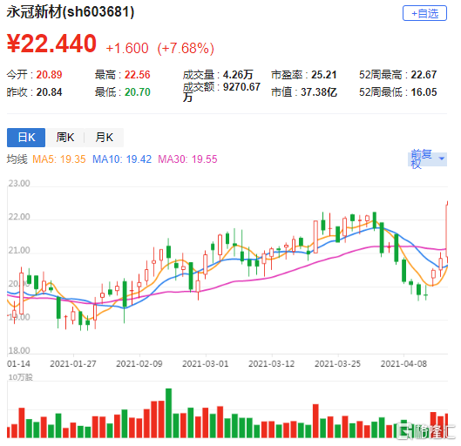Click the 23.00 price axis label
This screenshot has width=461, height=446.
click(19, 183)
